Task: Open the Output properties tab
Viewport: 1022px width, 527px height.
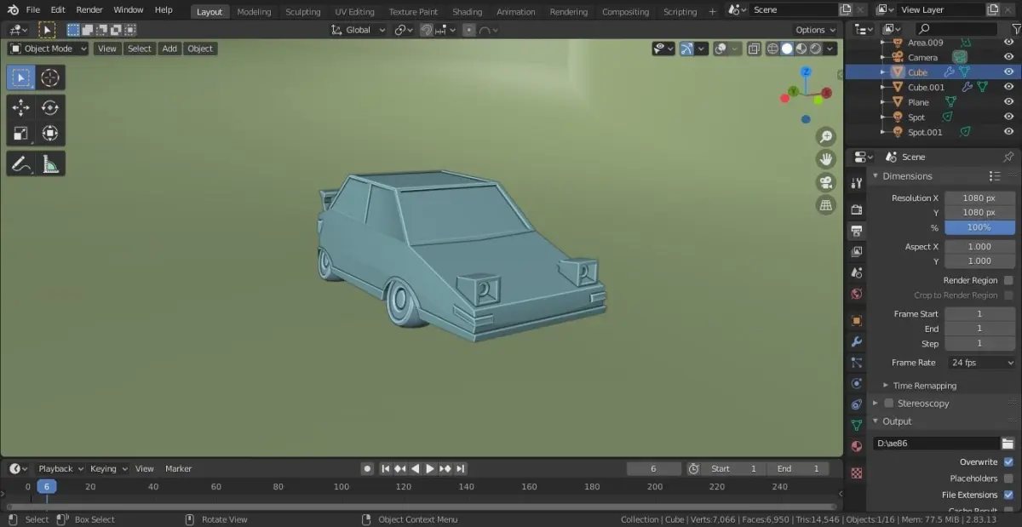Action: point(857,231)
